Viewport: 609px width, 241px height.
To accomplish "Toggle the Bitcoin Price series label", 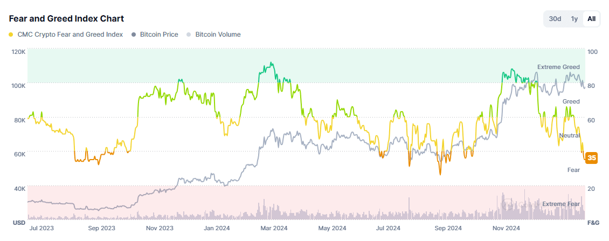I will pos(159,35).
